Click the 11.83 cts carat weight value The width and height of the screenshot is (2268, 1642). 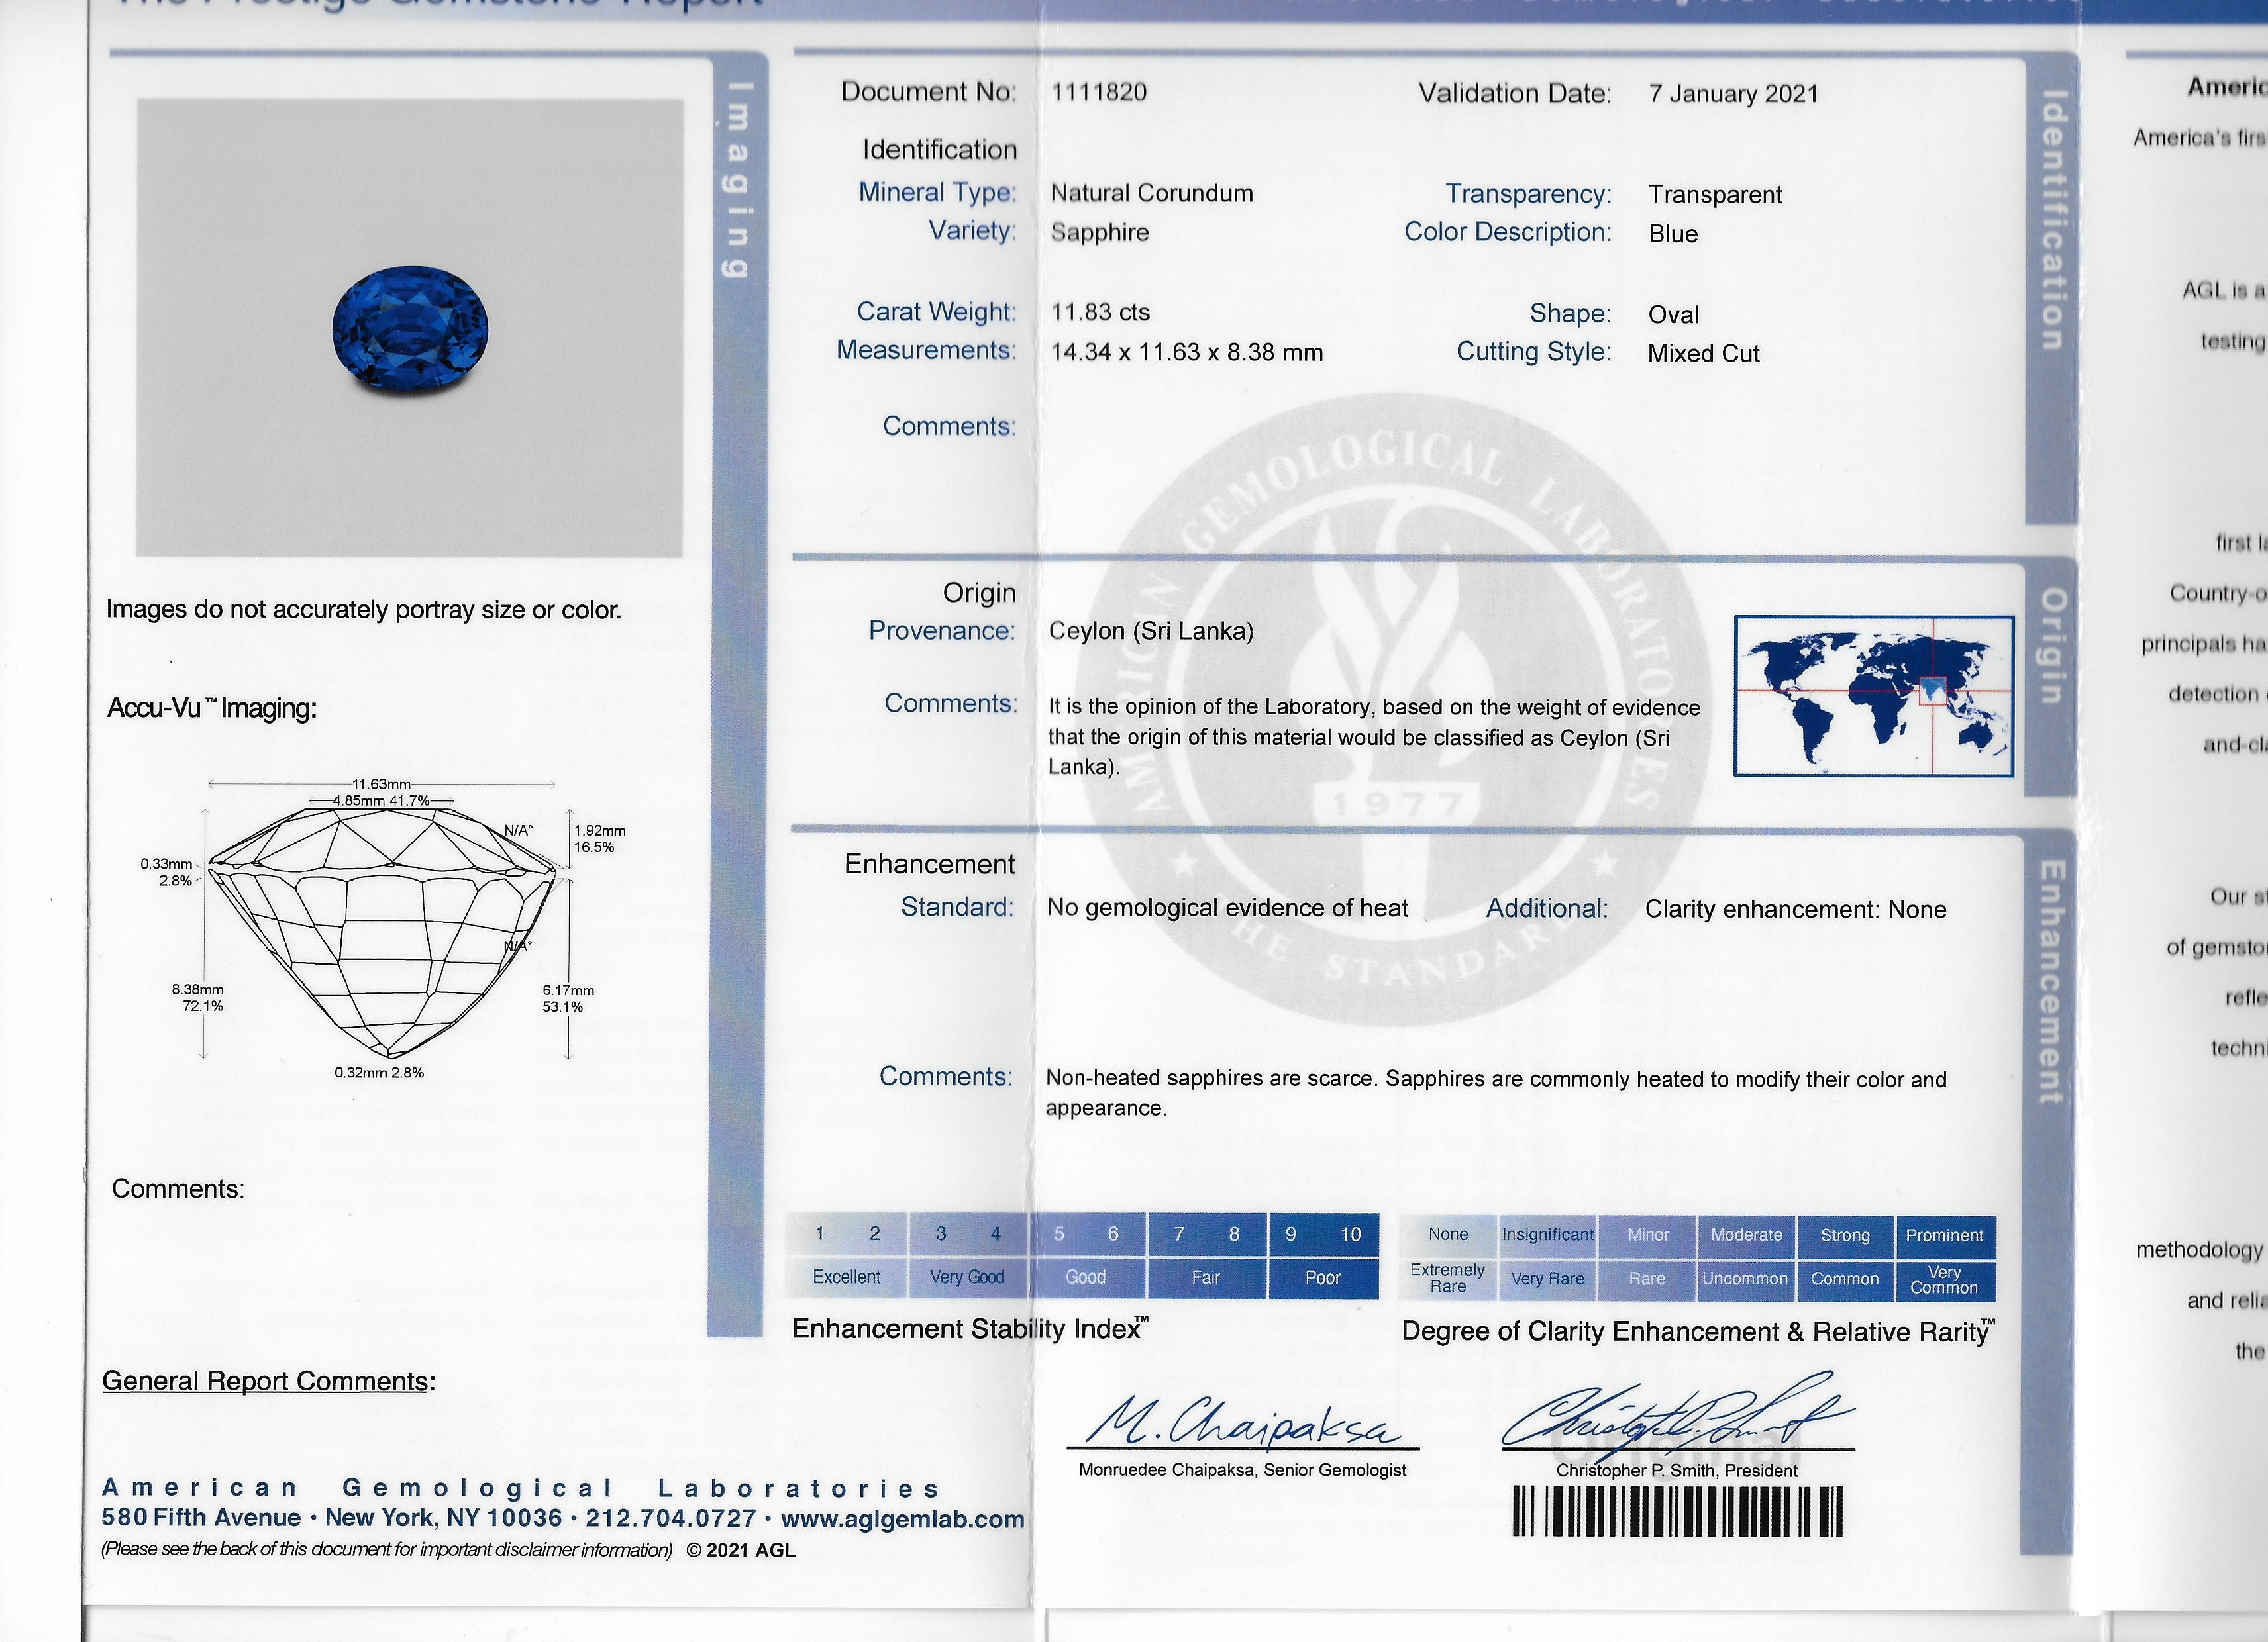(1100, 312)
